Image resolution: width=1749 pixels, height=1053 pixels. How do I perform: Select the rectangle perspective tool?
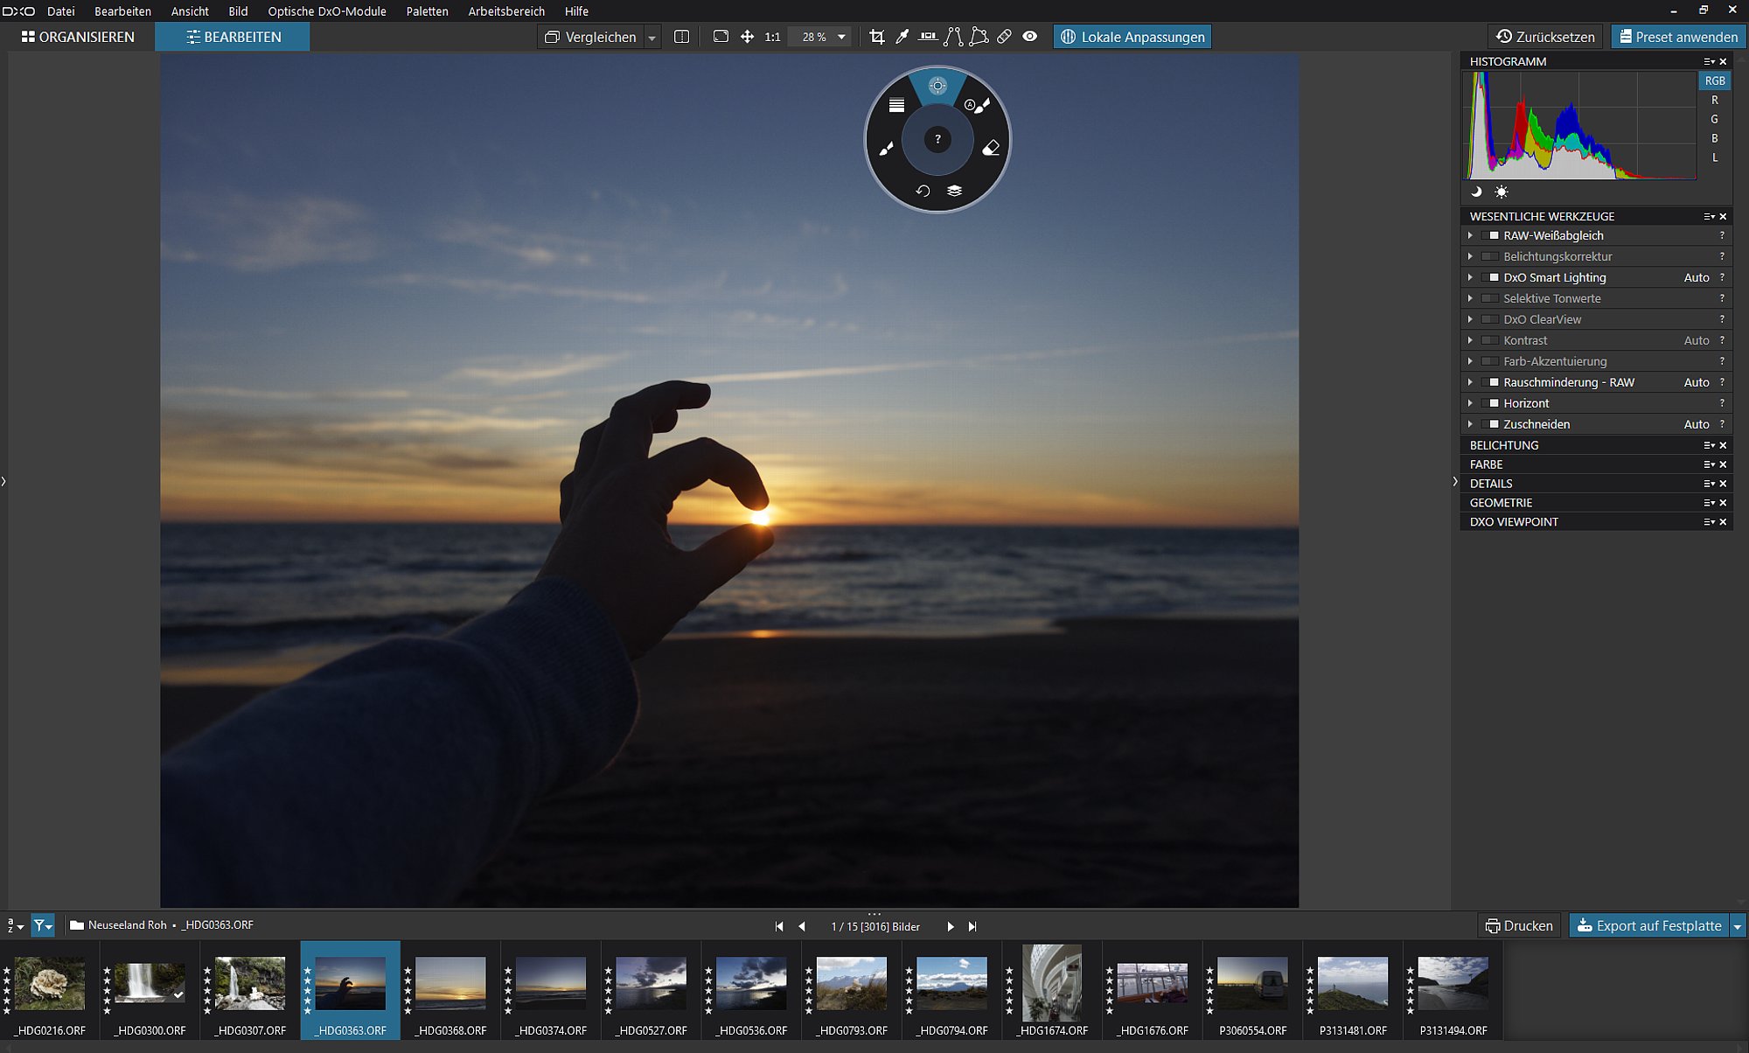coord(979,37)
